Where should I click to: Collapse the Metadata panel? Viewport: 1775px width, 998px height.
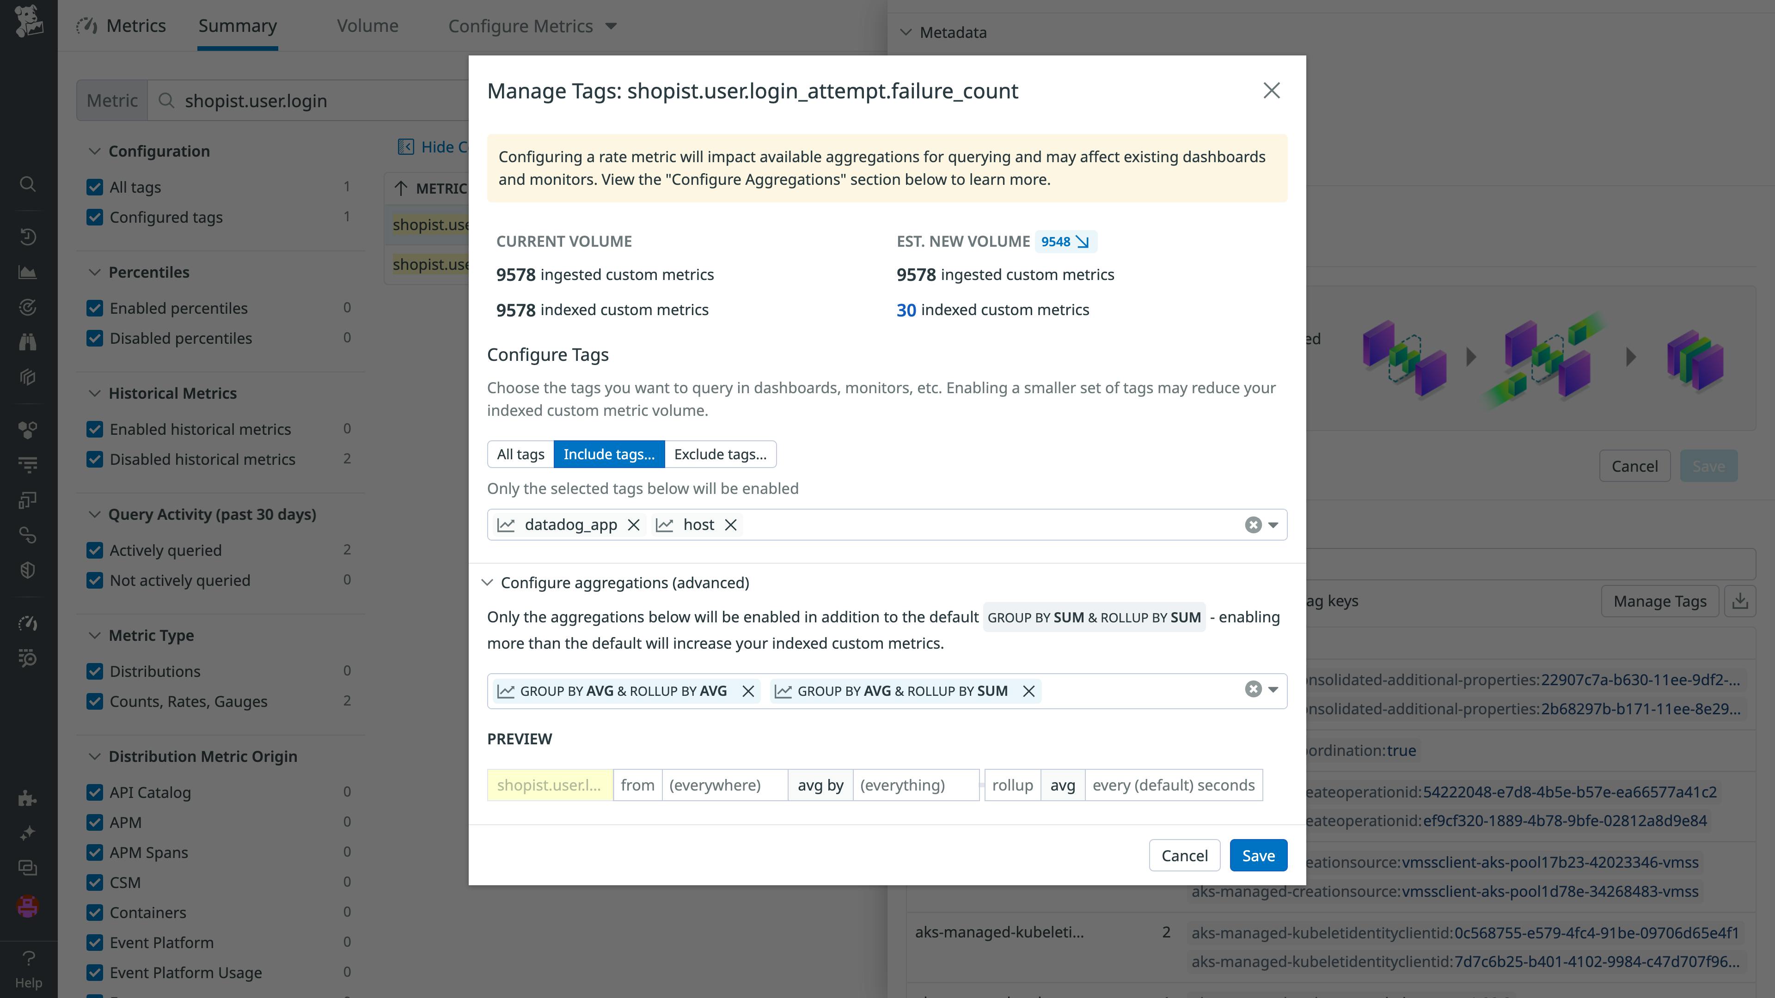tap(905, 32)
